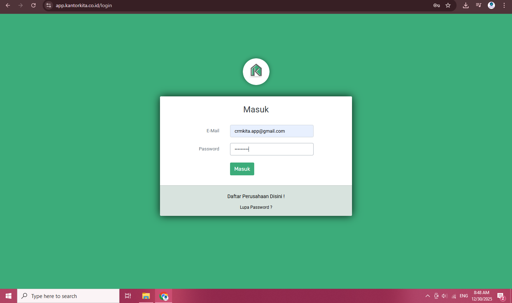Open the saved passwords key icon
The height and width of the screenshot is (303, 512).
[437, 5]
